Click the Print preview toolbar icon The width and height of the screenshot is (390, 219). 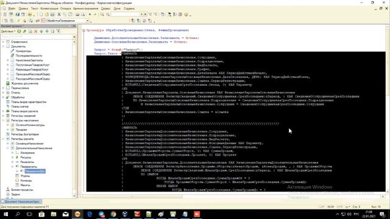tap(83, 15)
